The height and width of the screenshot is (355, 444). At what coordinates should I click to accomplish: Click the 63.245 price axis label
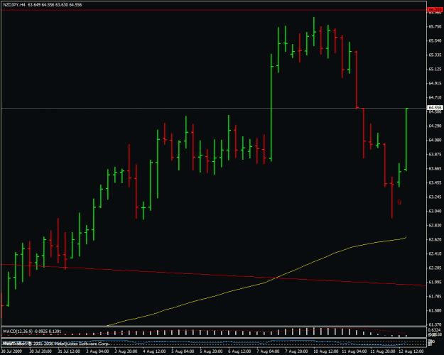(x=435, y=197)
